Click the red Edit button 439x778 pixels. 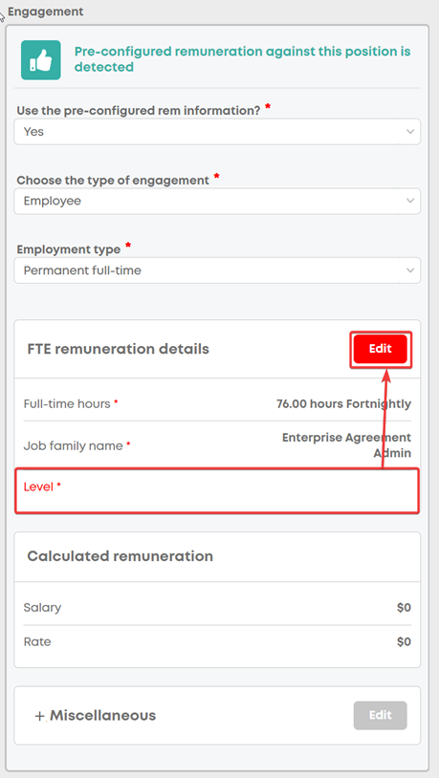[381, 349]
